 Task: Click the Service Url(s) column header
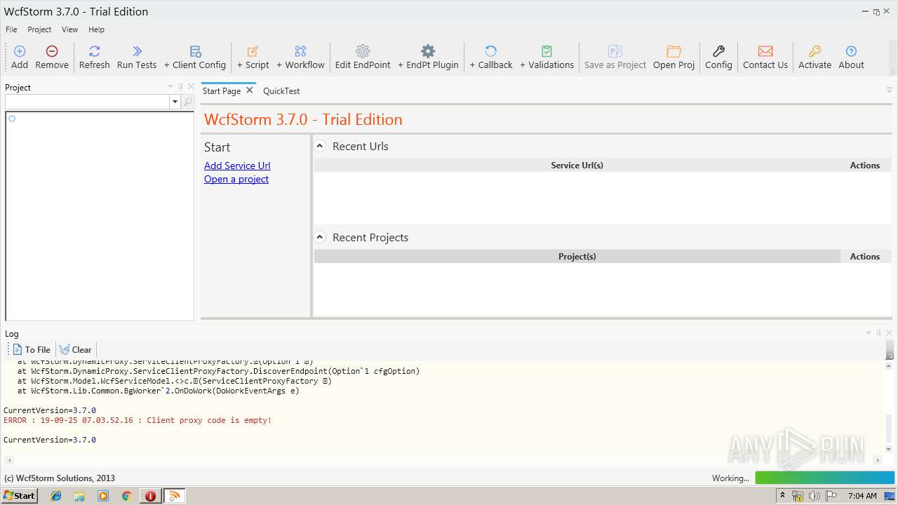[x=577, y=166]
